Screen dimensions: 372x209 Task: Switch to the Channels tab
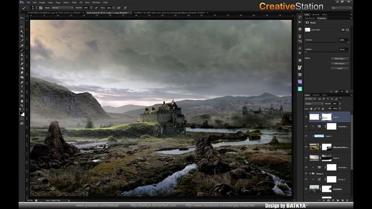pos(316,95)
